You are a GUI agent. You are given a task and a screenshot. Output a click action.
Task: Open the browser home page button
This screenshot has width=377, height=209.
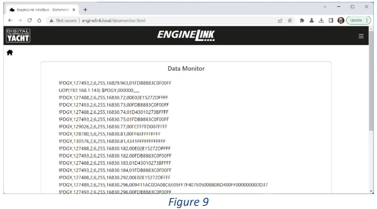coord(39,20)
